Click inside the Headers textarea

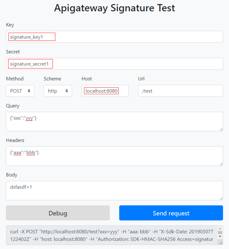click(114, 156)
